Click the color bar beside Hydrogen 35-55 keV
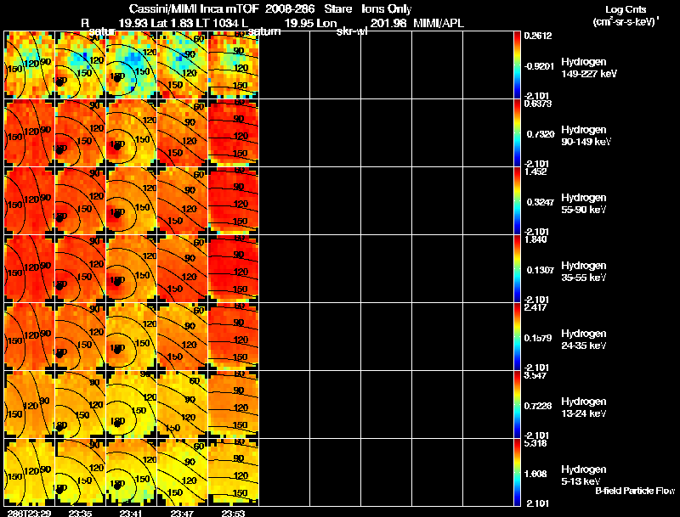This screenshot has width=680, height=517. [x=517, y=269]
